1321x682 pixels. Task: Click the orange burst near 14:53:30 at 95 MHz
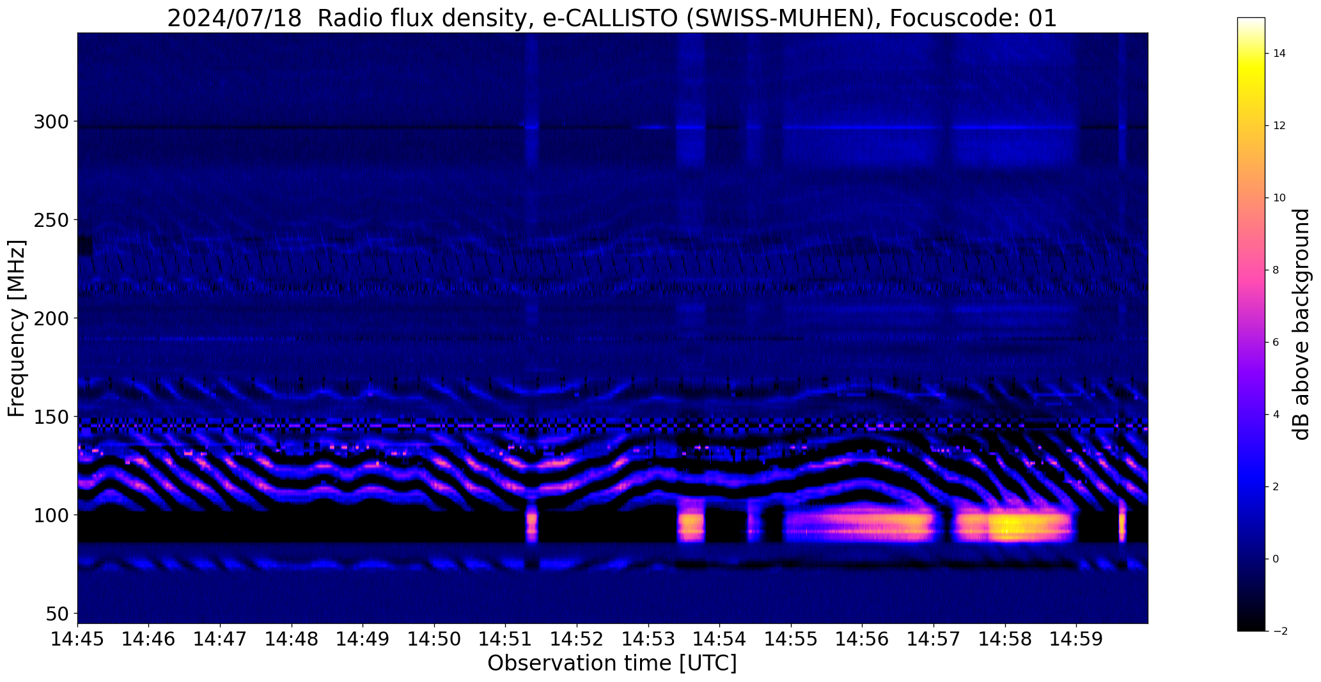[x=691, y=524]
